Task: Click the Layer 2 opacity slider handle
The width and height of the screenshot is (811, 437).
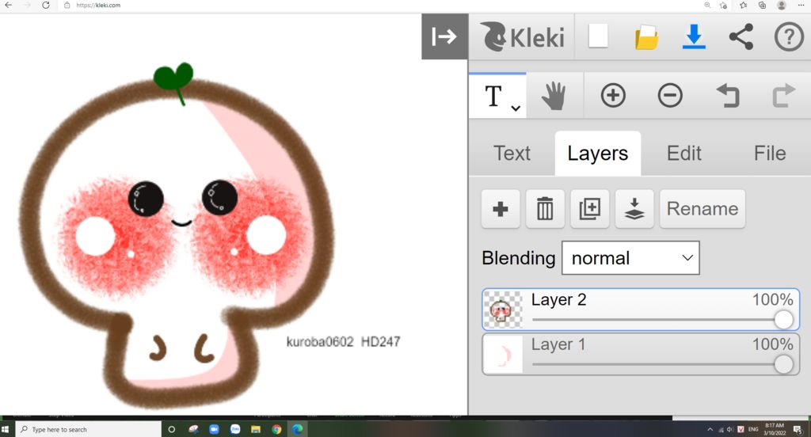Action: [783, 320]
